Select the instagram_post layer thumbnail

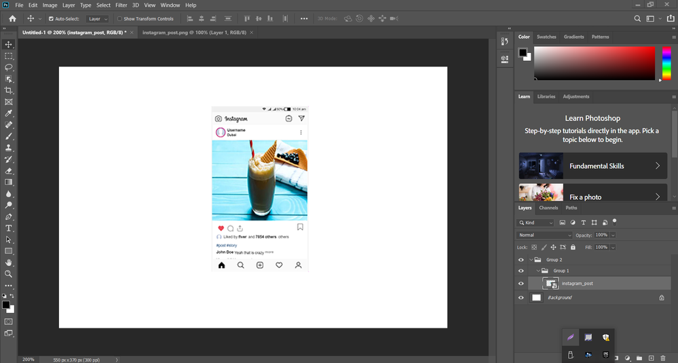550,284
